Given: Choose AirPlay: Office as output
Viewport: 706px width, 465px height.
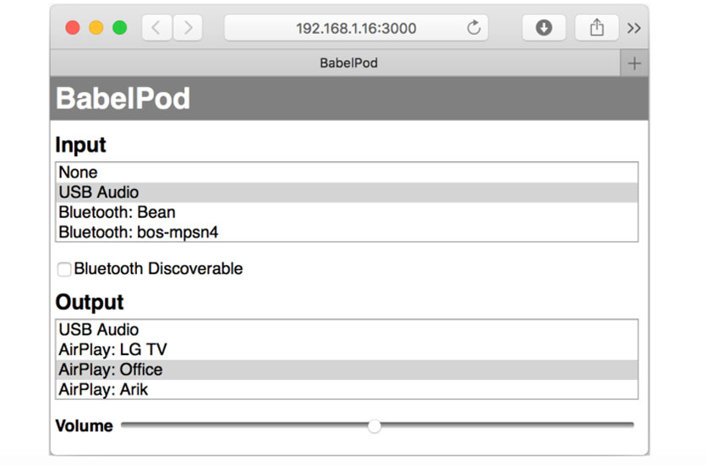Looking at the screenshot, I should click(x=347, y=370).
